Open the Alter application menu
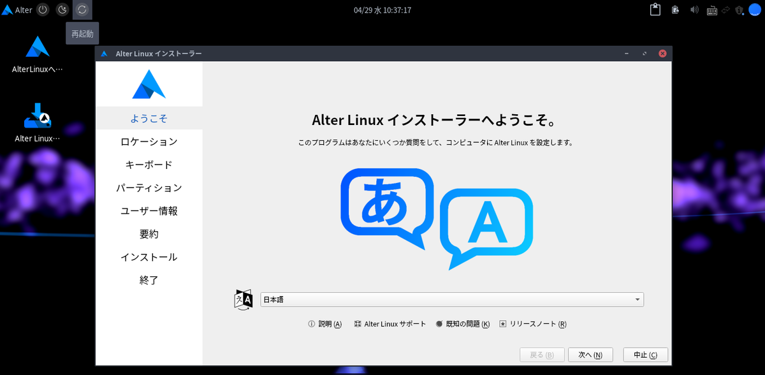The width and height of the screenshot is (765, 375). coord(17,10)
